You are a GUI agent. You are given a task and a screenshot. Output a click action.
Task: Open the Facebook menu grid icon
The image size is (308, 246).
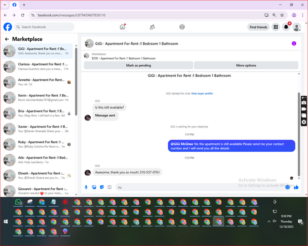[276, 27]
